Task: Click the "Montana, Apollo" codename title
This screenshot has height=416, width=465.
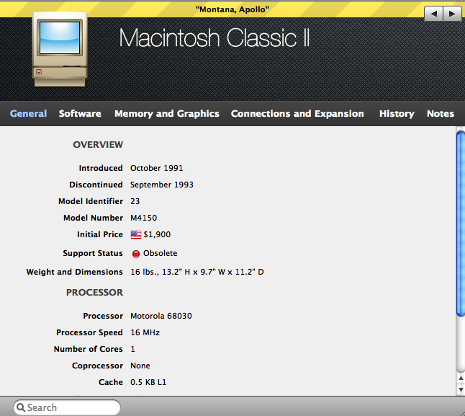Action: tap(232, 9)
